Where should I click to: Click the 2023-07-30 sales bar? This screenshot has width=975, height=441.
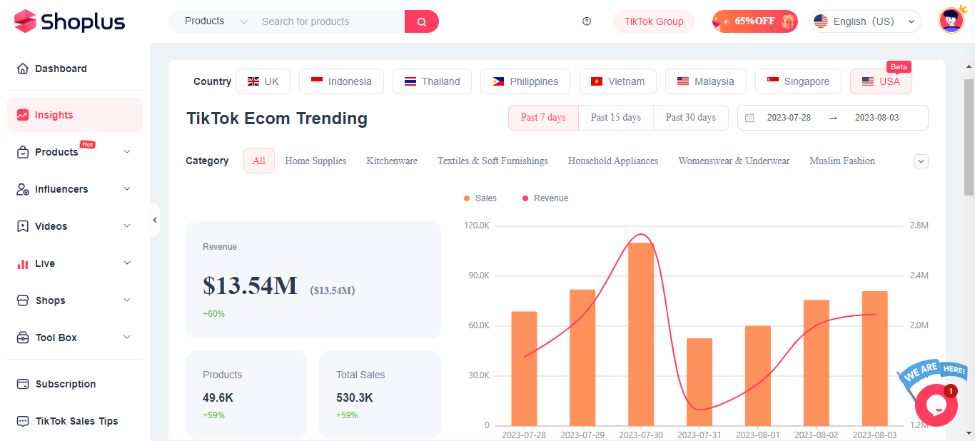pos(641,334)
